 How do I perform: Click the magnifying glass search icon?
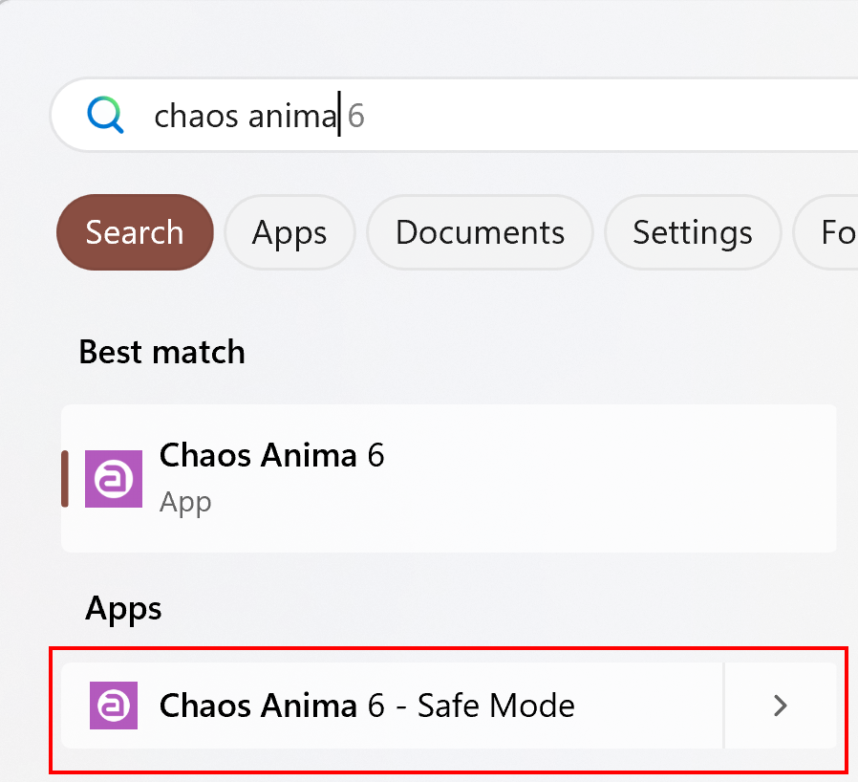click(105, 115)
